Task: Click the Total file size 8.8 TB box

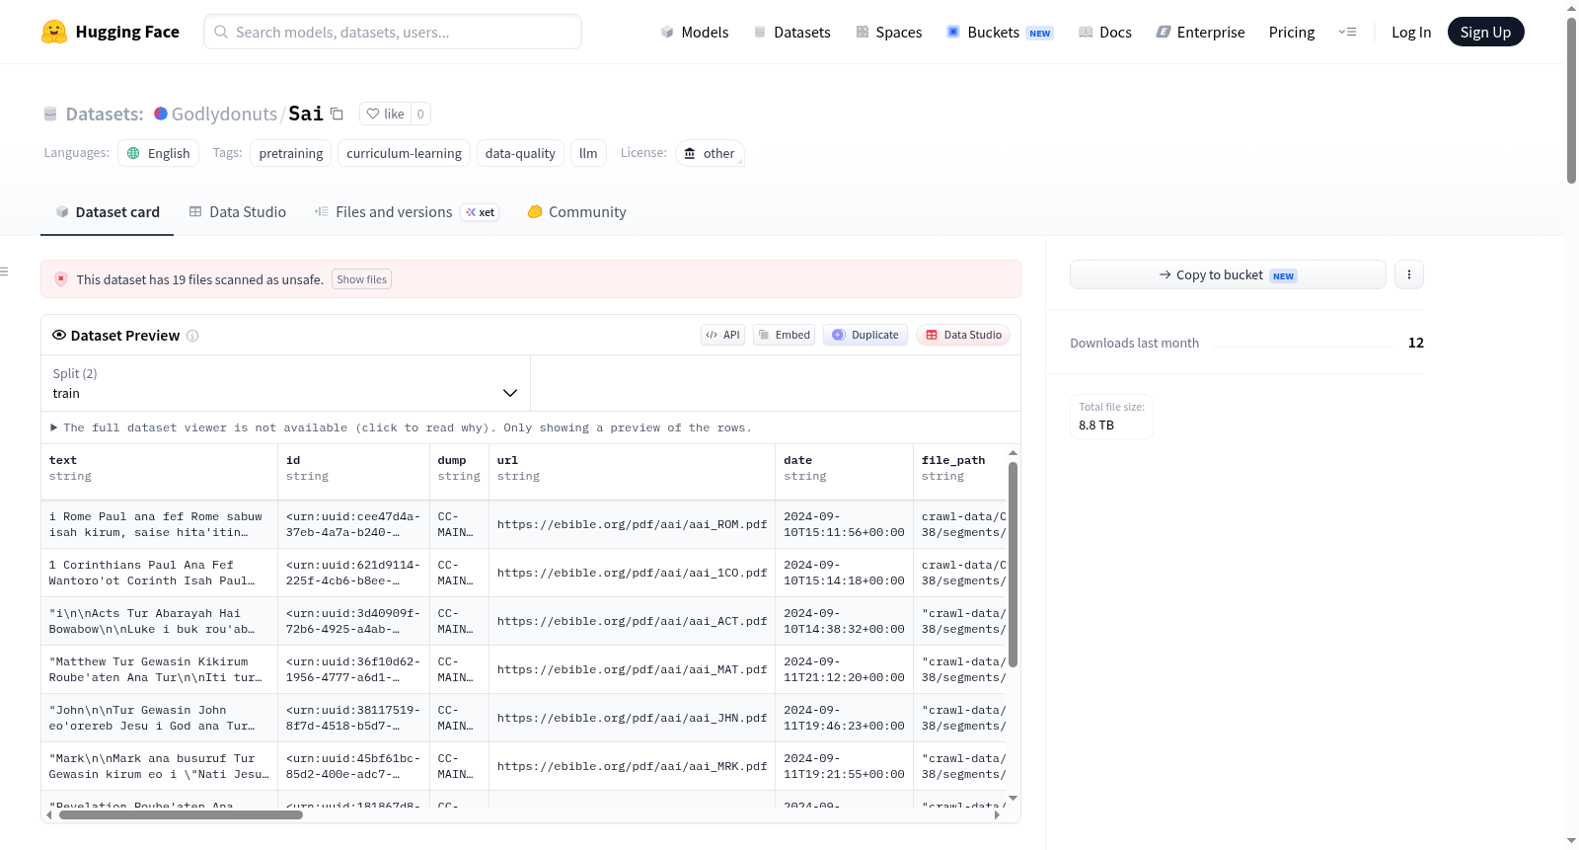Action: [1111, 417]
